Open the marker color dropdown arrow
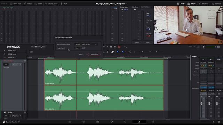This screenshot has width=223, height=125. (125, 52)
